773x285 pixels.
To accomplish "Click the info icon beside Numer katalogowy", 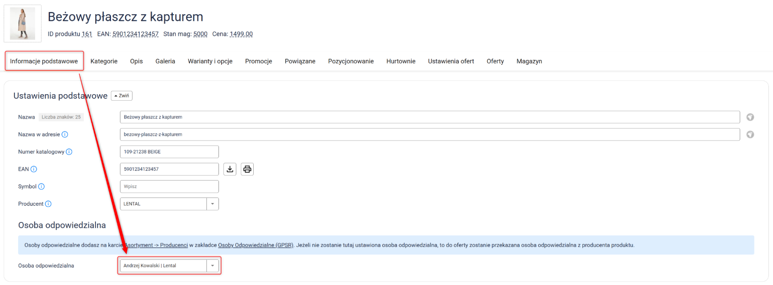I will pyautogui.click(x=69, y=152).
